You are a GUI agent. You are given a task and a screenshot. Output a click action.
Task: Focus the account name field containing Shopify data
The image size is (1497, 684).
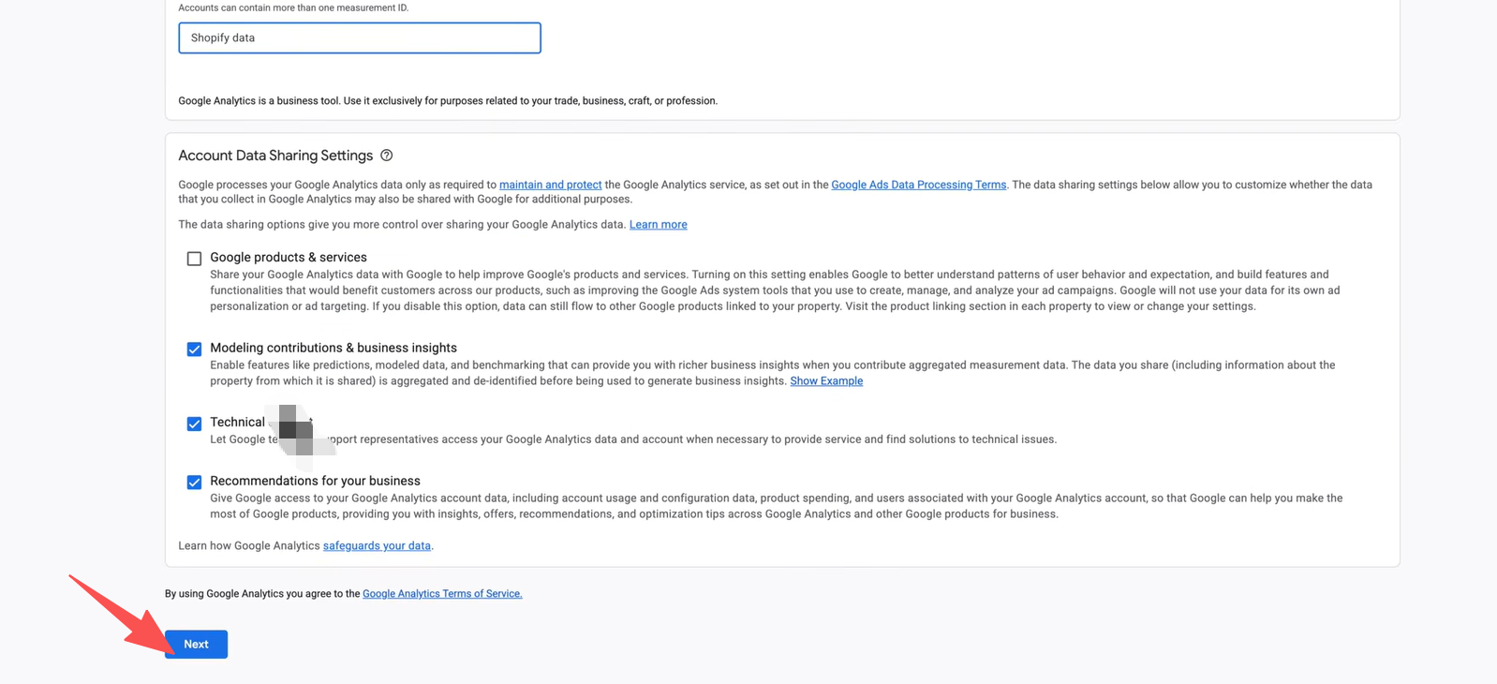[x=360, y=38]
